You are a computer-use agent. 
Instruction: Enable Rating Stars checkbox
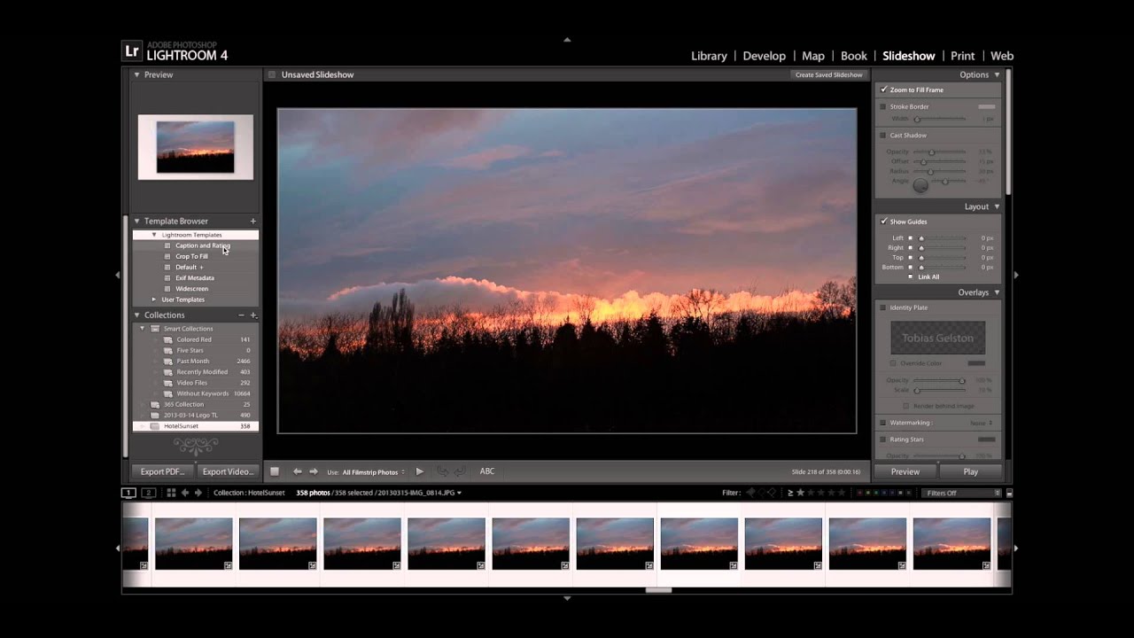(x=883, y=440)
